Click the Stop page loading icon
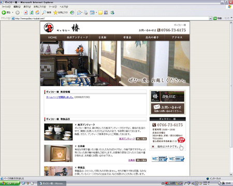This screenshot has width=233, height=186. 26,12
